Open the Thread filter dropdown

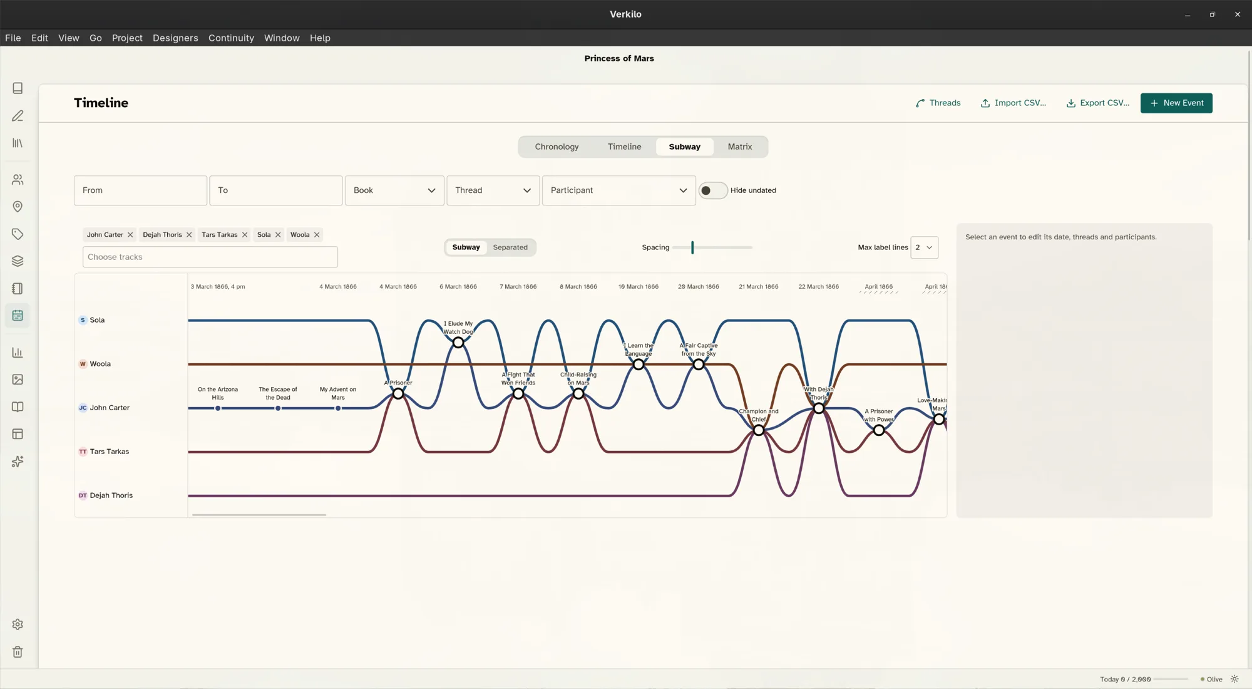(493, 190)
